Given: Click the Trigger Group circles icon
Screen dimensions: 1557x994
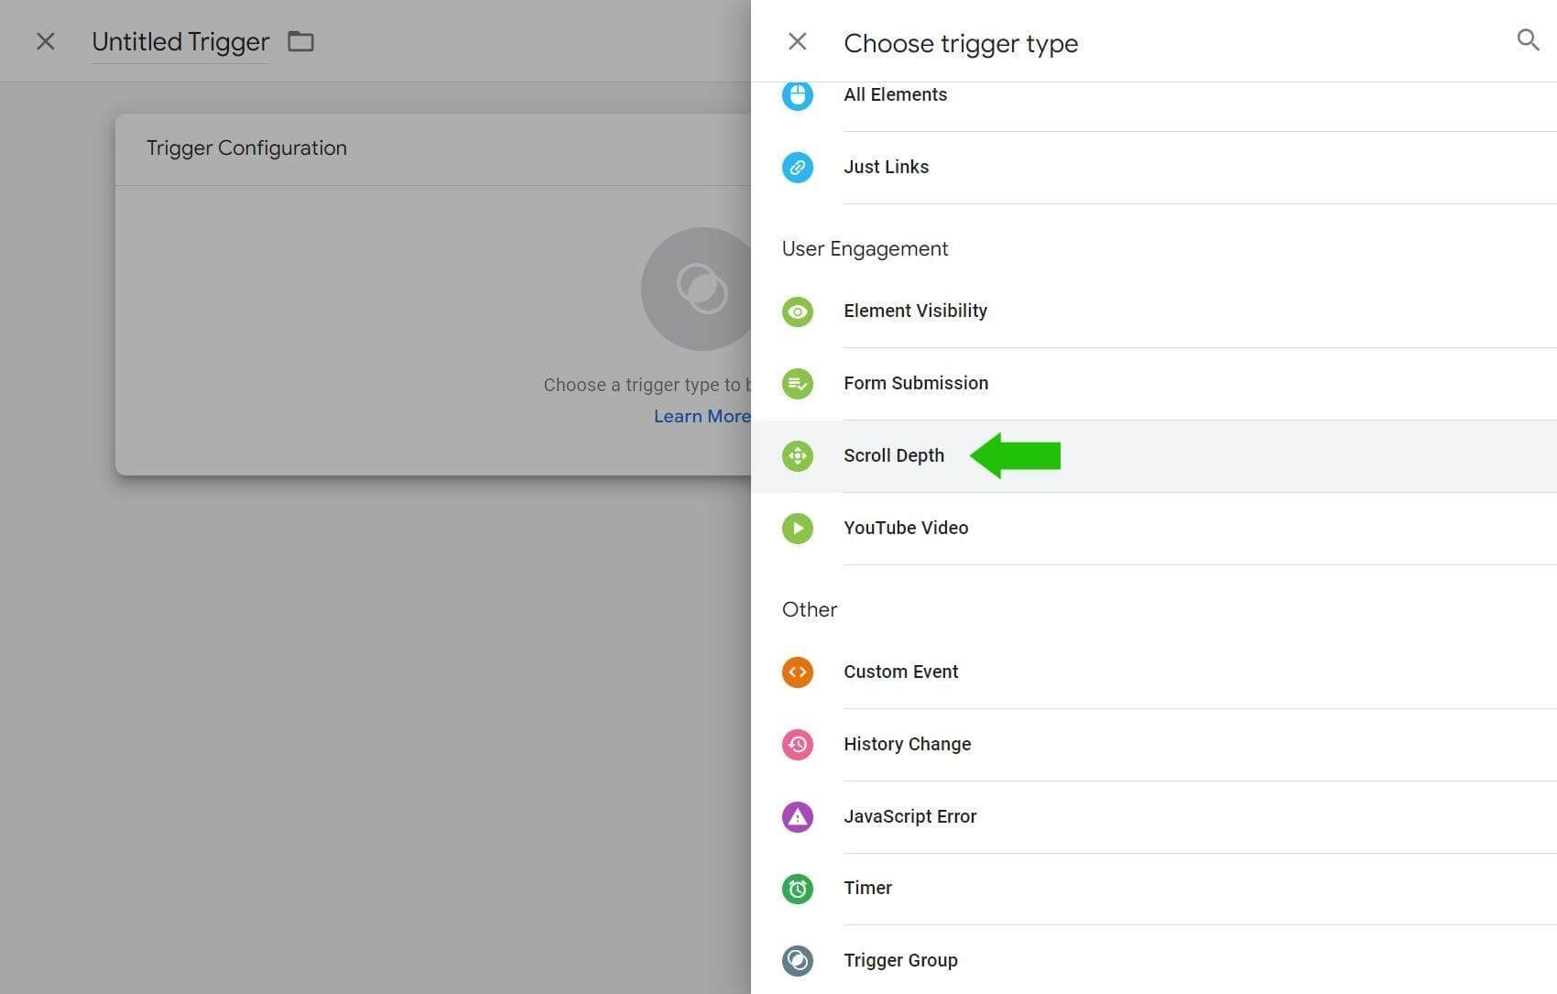Looking at the screenshot, I should tap(798, 960).
